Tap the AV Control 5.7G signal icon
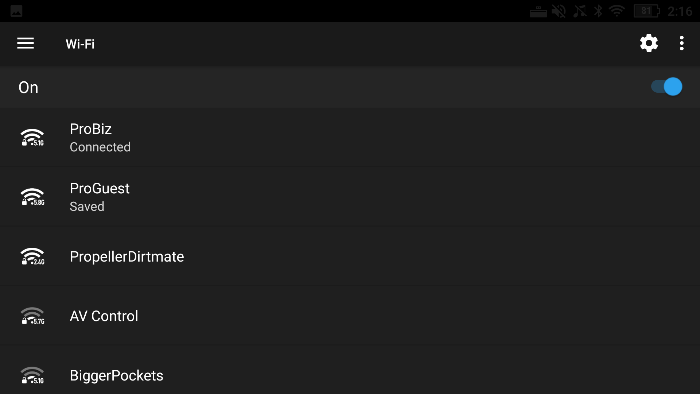The width and height of the screenshot is (700, 394). [x=32, y=316]
